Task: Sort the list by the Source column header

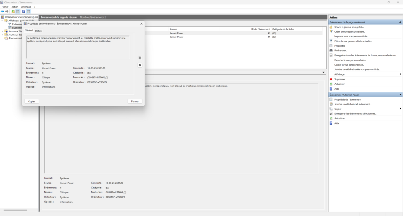Action: (x=173, y=29)
